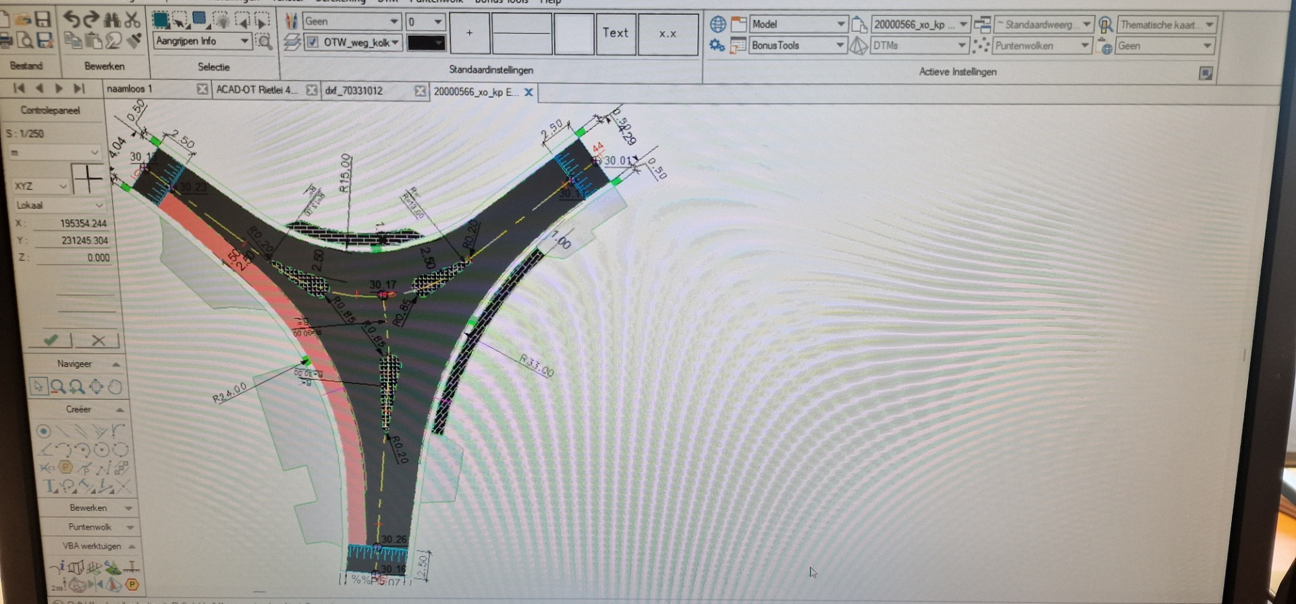The height and width of the screenshot is (604, 1296).
Task: Click the orange hexagon P tool in Creëer
Action: pyautogui.click(x=65, y=467)
